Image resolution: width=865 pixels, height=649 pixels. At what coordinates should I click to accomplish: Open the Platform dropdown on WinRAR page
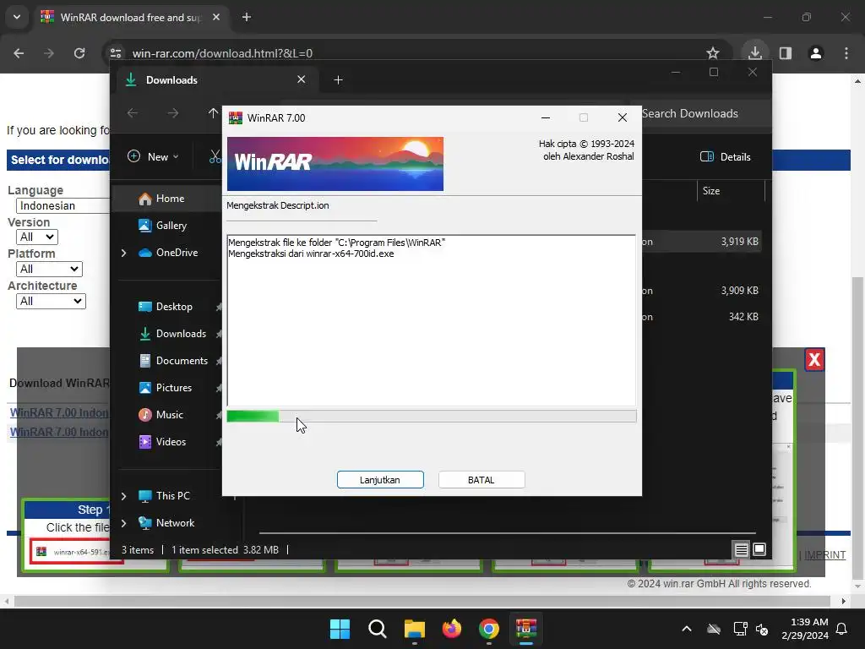click(49, 270)
